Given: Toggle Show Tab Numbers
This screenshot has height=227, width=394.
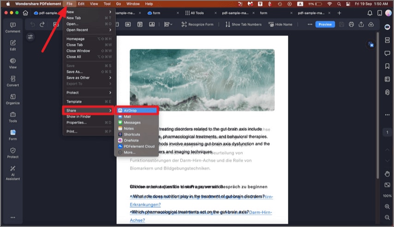Looking at the screenshot, I should pyautogui.click(x=244, y=24).
